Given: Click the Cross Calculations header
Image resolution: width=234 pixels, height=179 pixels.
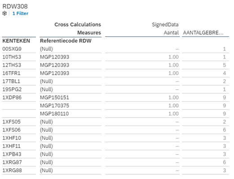Looking at the screenshot, I should point(78,25).
